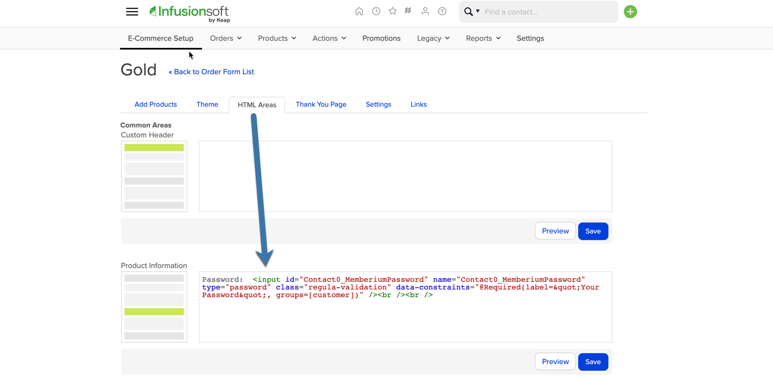Follow the Back to Order Form List link
This screenshot has height=378, width=773.
tap(211, 72)
